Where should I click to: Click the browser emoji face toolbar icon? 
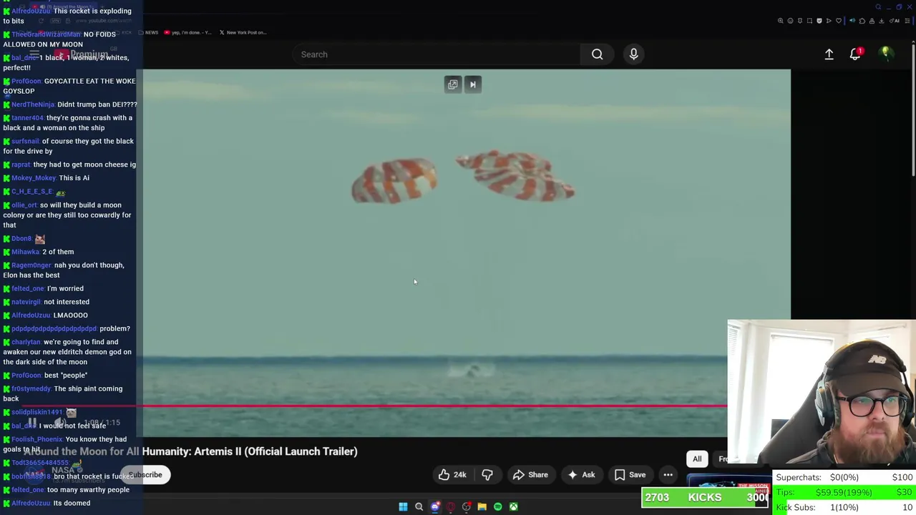tap(790, 21)
